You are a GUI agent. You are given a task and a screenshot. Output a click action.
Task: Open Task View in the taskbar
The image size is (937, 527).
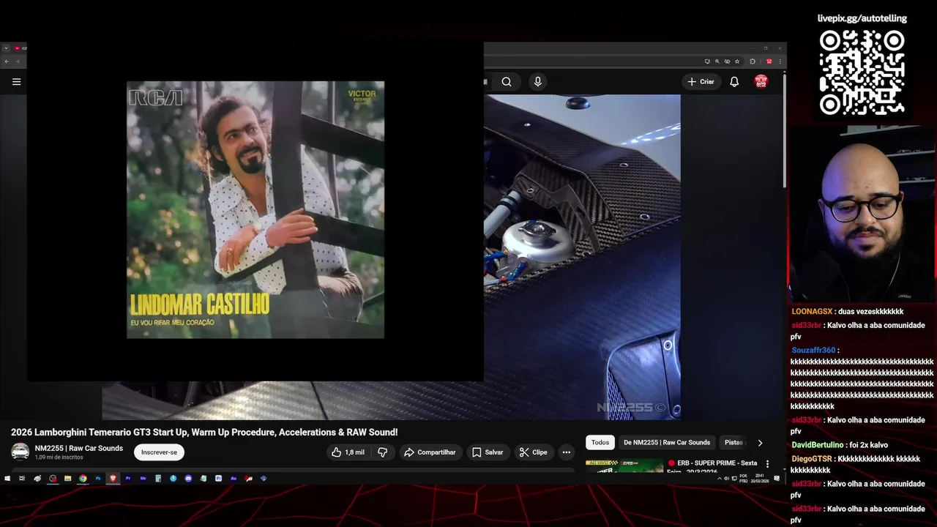point(22,479)
